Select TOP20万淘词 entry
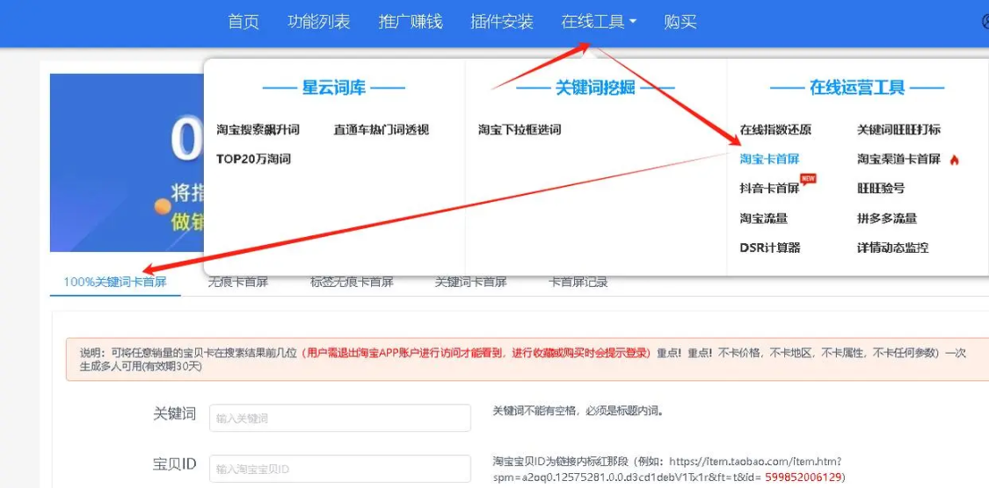This screenshot has width=989, height=488. [x=253, y=160]
